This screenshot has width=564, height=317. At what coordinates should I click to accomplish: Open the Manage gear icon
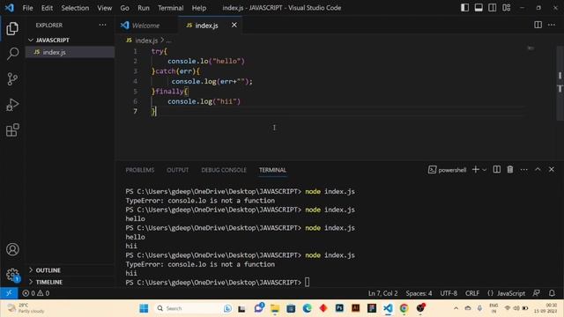pos(12,275)
